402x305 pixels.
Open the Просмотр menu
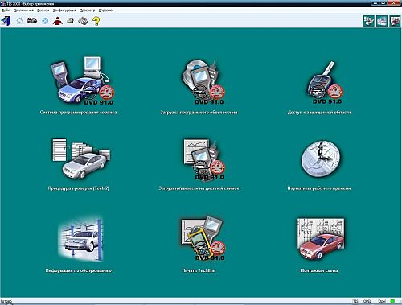click(x=87, y=10)
